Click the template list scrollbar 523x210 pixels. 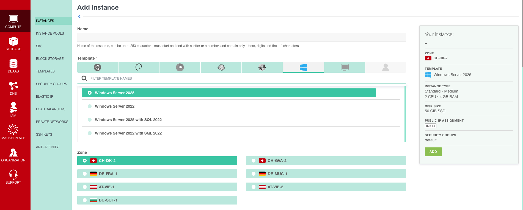[405, 114]
